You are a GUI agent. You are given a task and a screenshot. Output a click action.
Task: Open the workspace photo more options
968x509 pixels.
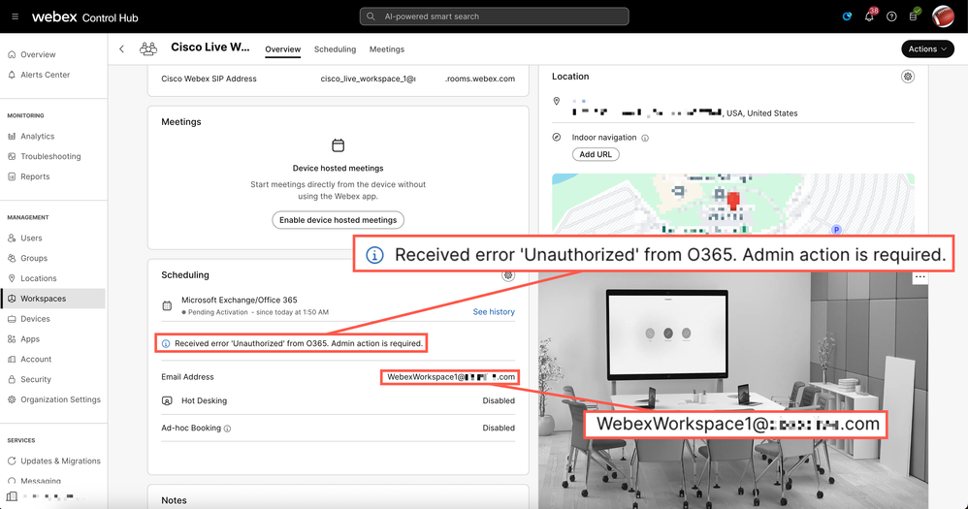(x=920, y=277)
